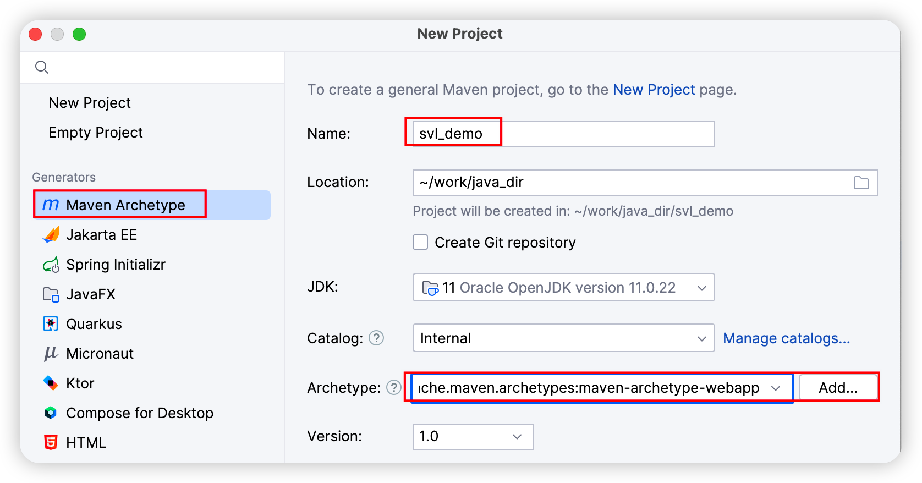Click the Jakarta EE sail icon
Screen dimensions: 922x483
pyautogui.click(x=51, y=235)
